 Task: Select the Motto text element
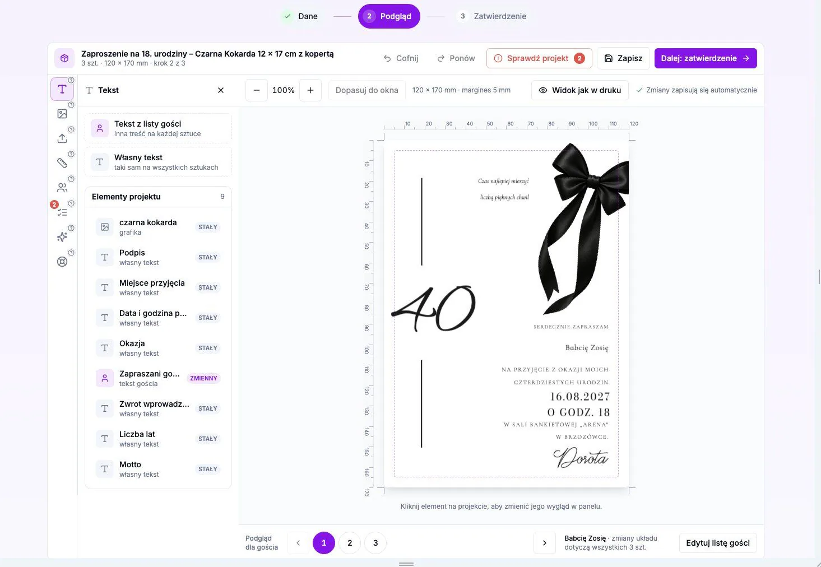pyautogui.click(x=158, y=469)
